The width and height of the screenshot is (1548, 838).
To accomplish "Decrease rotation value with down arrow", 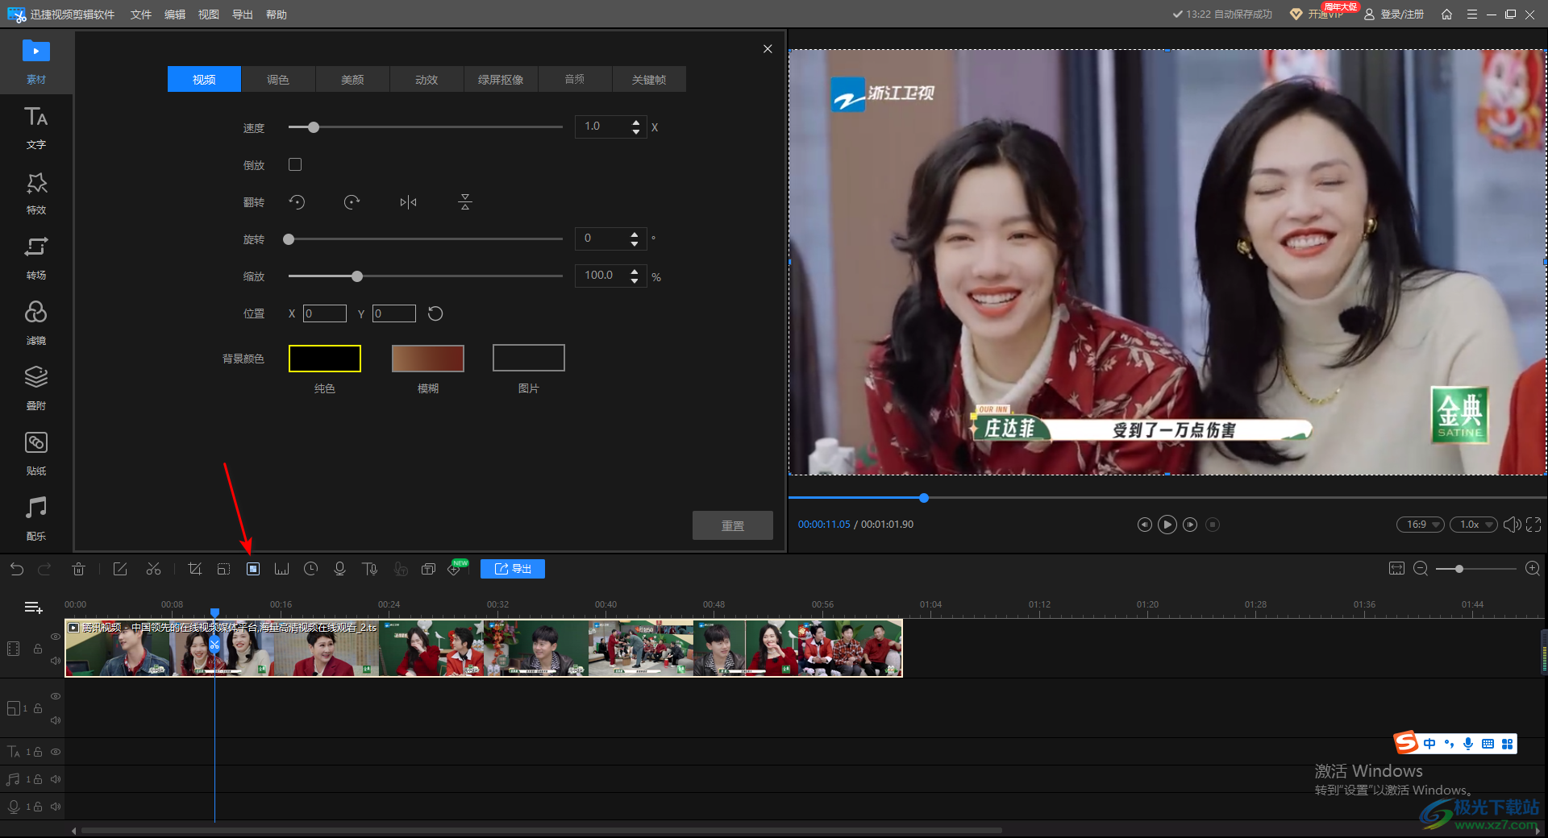I will 635,243.
